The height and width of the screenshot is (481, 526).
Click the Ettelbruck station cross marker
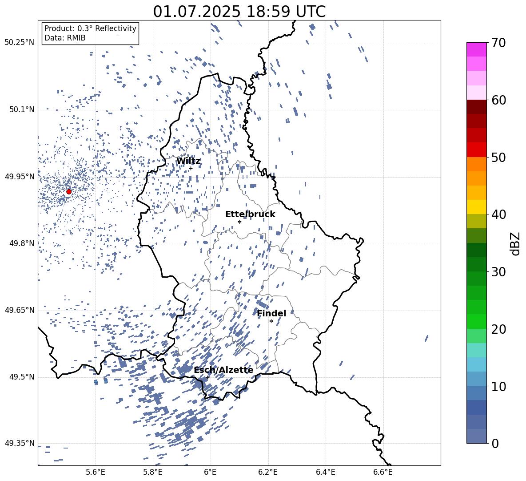(239, 222)
